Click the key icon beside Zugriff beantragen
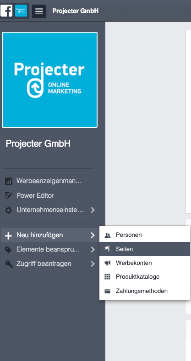The height and width of the screenshot is (361, 191). (9, 264)
